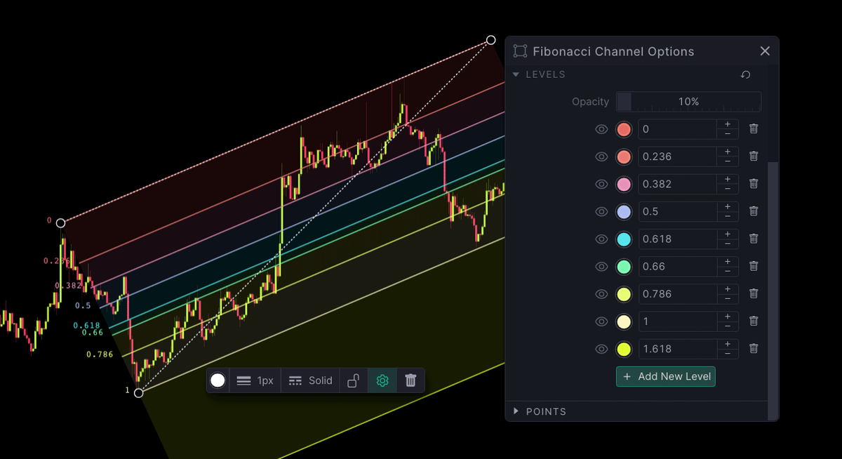Click trash icon in floating toolbar
The height and width of the screenshot is (459, 842).
[411, 380]
